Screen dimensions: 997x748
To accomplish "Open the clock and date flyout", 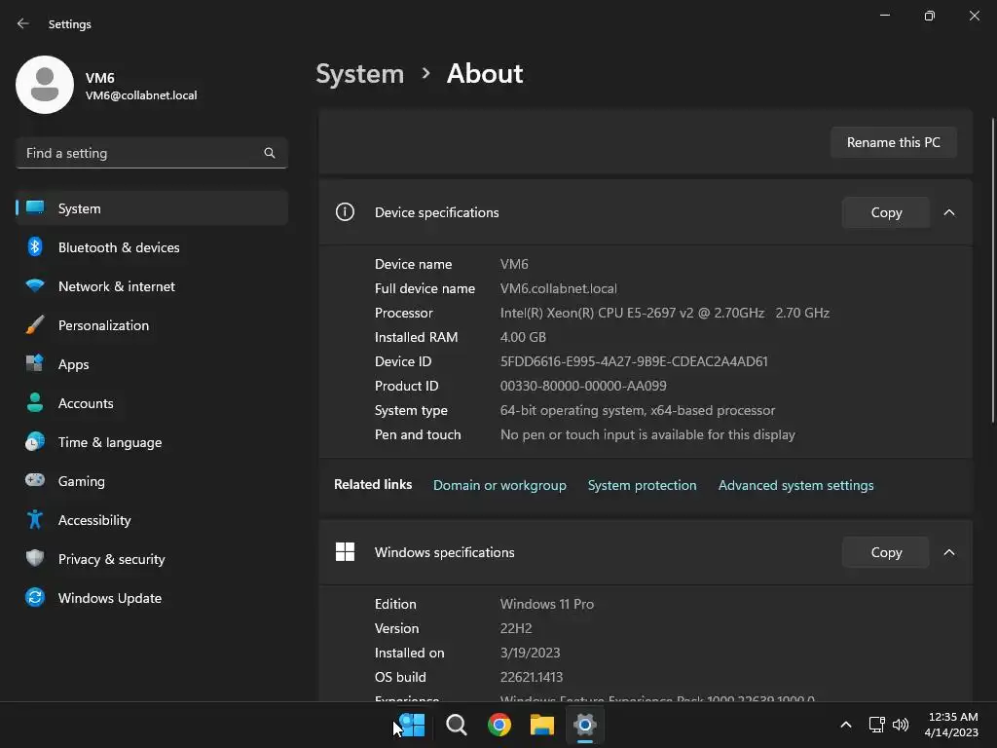I will [x=951, y=725].
